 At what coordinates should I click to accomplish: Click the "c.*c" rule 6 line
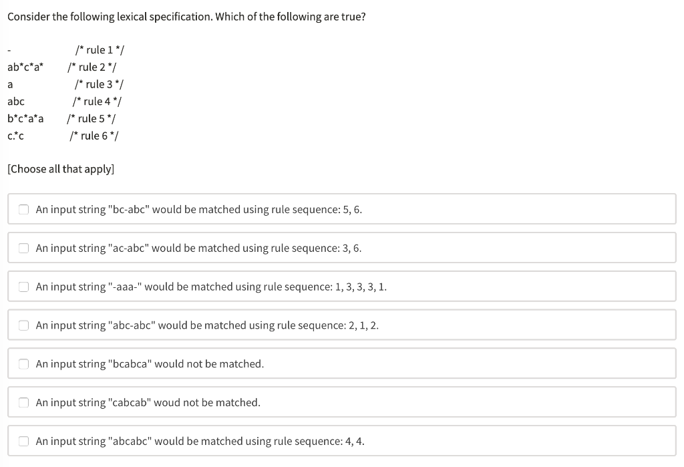(x=15, y=136)
